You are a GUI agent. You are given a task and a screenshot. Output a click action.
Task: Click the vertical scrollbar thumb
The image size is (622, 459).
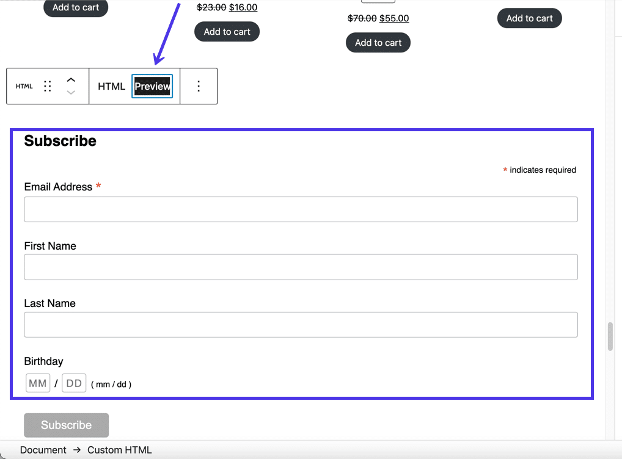coord(610,336)
